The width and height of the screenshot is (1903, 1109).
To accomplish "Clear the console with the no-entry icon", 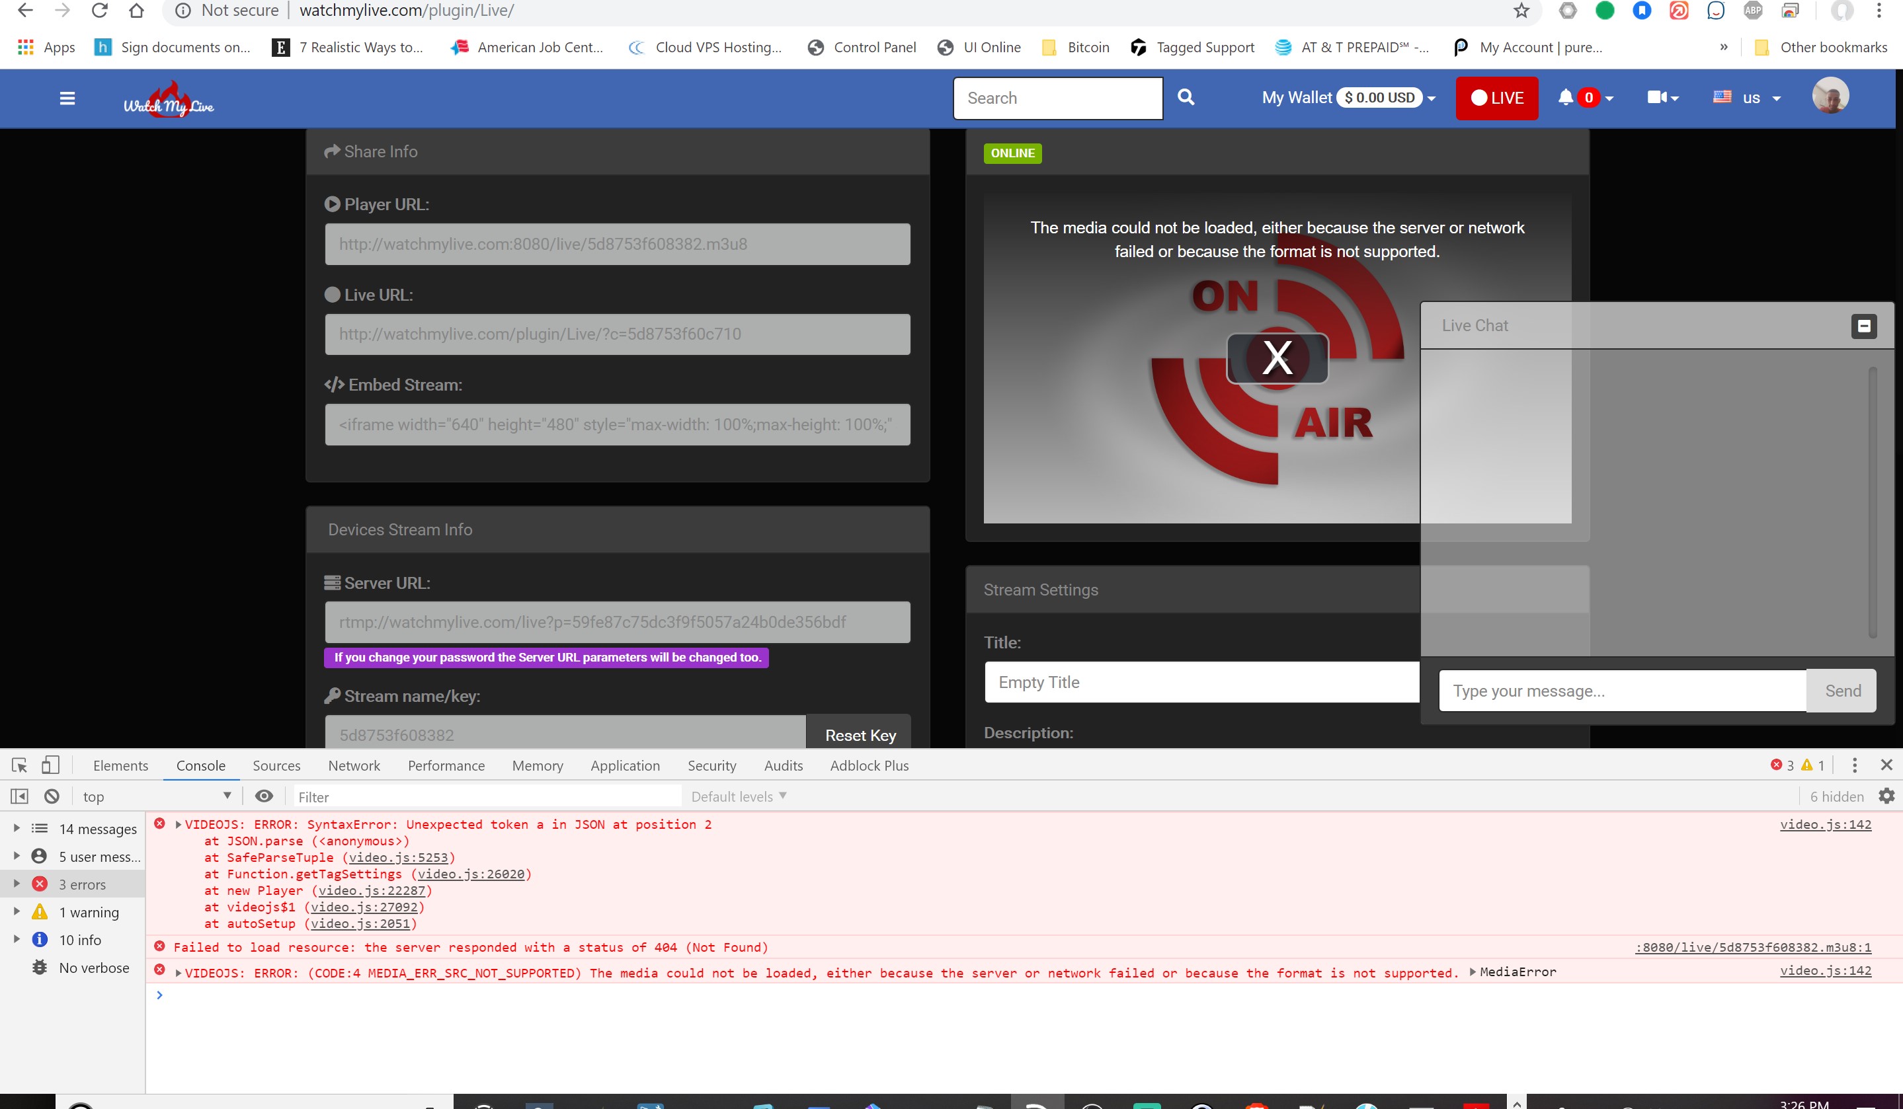I will pyautogui.click(x=51, y=796).
